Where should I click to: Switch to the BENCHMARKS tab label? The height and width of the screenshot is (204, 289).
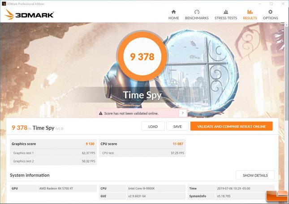click(197, 18)
